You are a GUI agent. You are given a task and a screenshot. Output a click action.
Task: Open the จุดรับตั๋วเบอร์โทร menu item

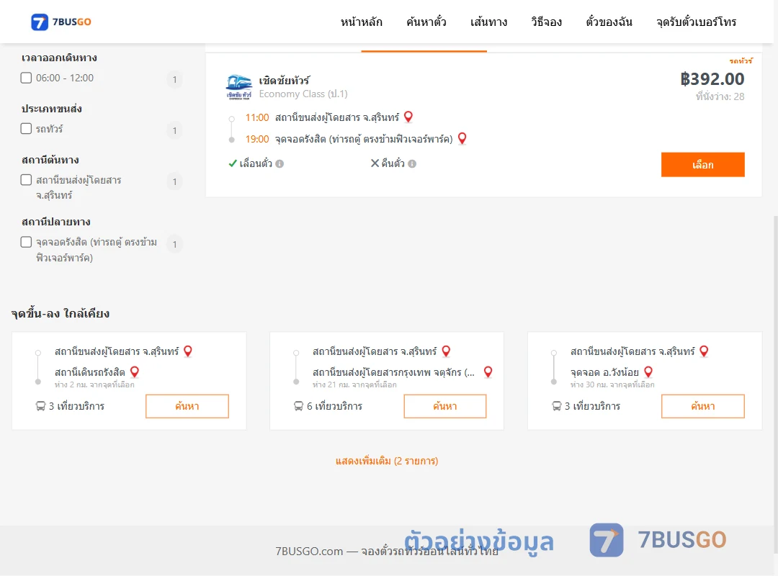(696, 22)
